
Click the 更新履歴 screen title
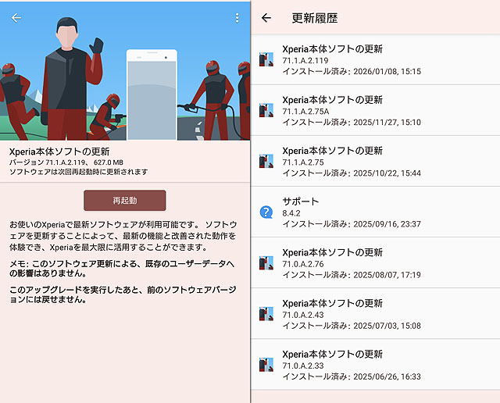[315, 18]
